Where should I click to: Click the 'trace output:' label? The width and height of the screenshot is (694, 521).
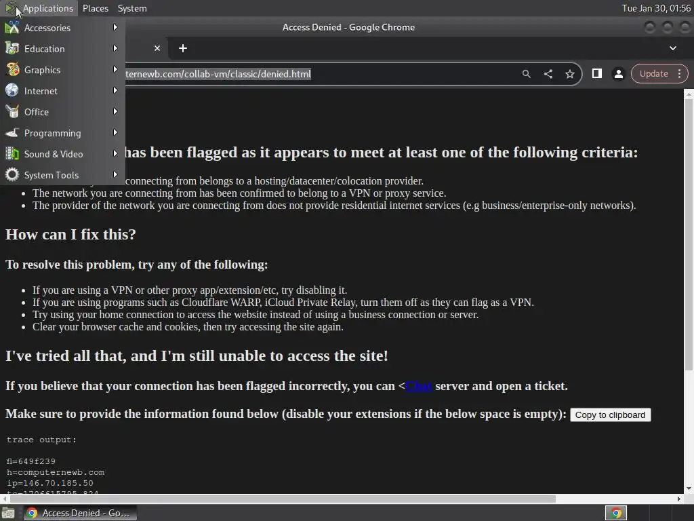(41, 440)
